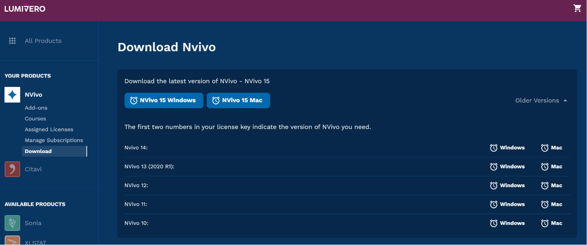Image resolution: width=587 pixels, height=245 pixels.
Task: Click Windows clock icon in Nvivo 14 row
Action: (494, 148)
